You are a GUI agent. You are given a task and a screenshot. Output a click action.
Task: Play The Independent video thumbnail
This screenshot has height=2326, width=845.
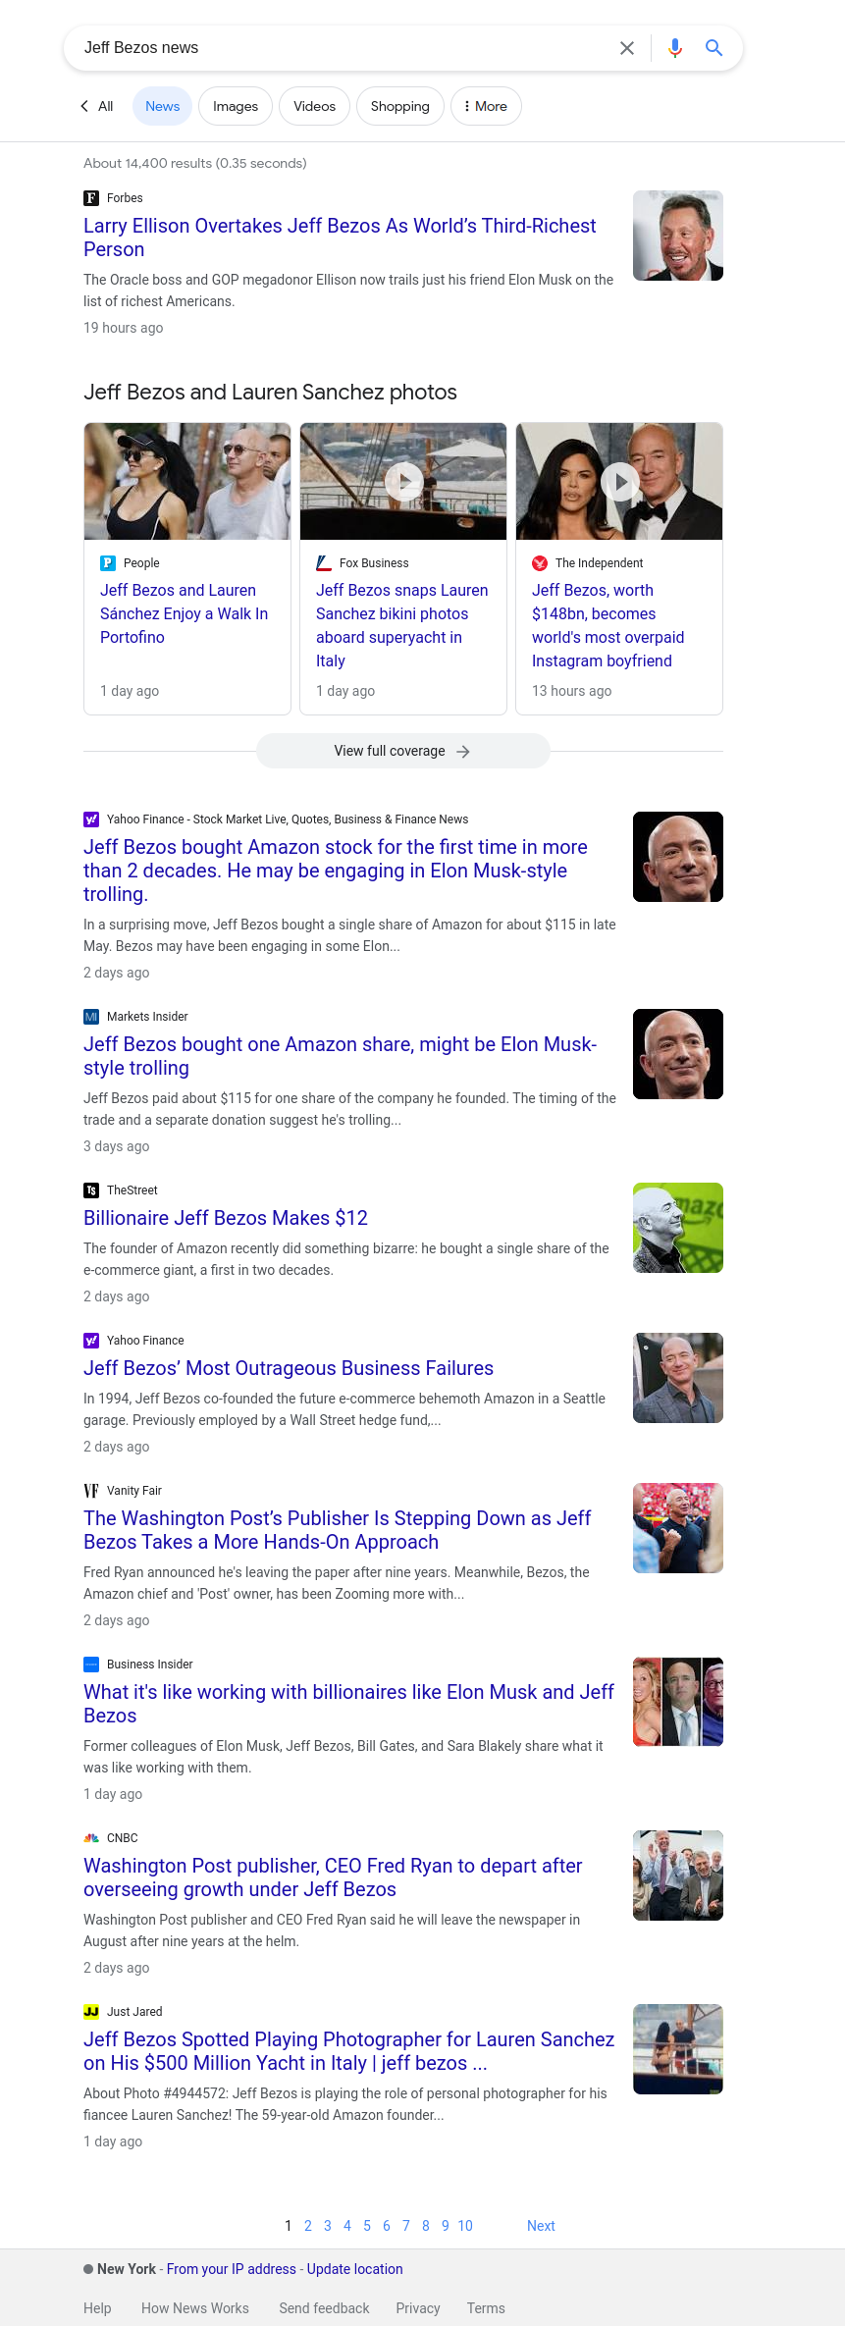[x=619, y=481]
